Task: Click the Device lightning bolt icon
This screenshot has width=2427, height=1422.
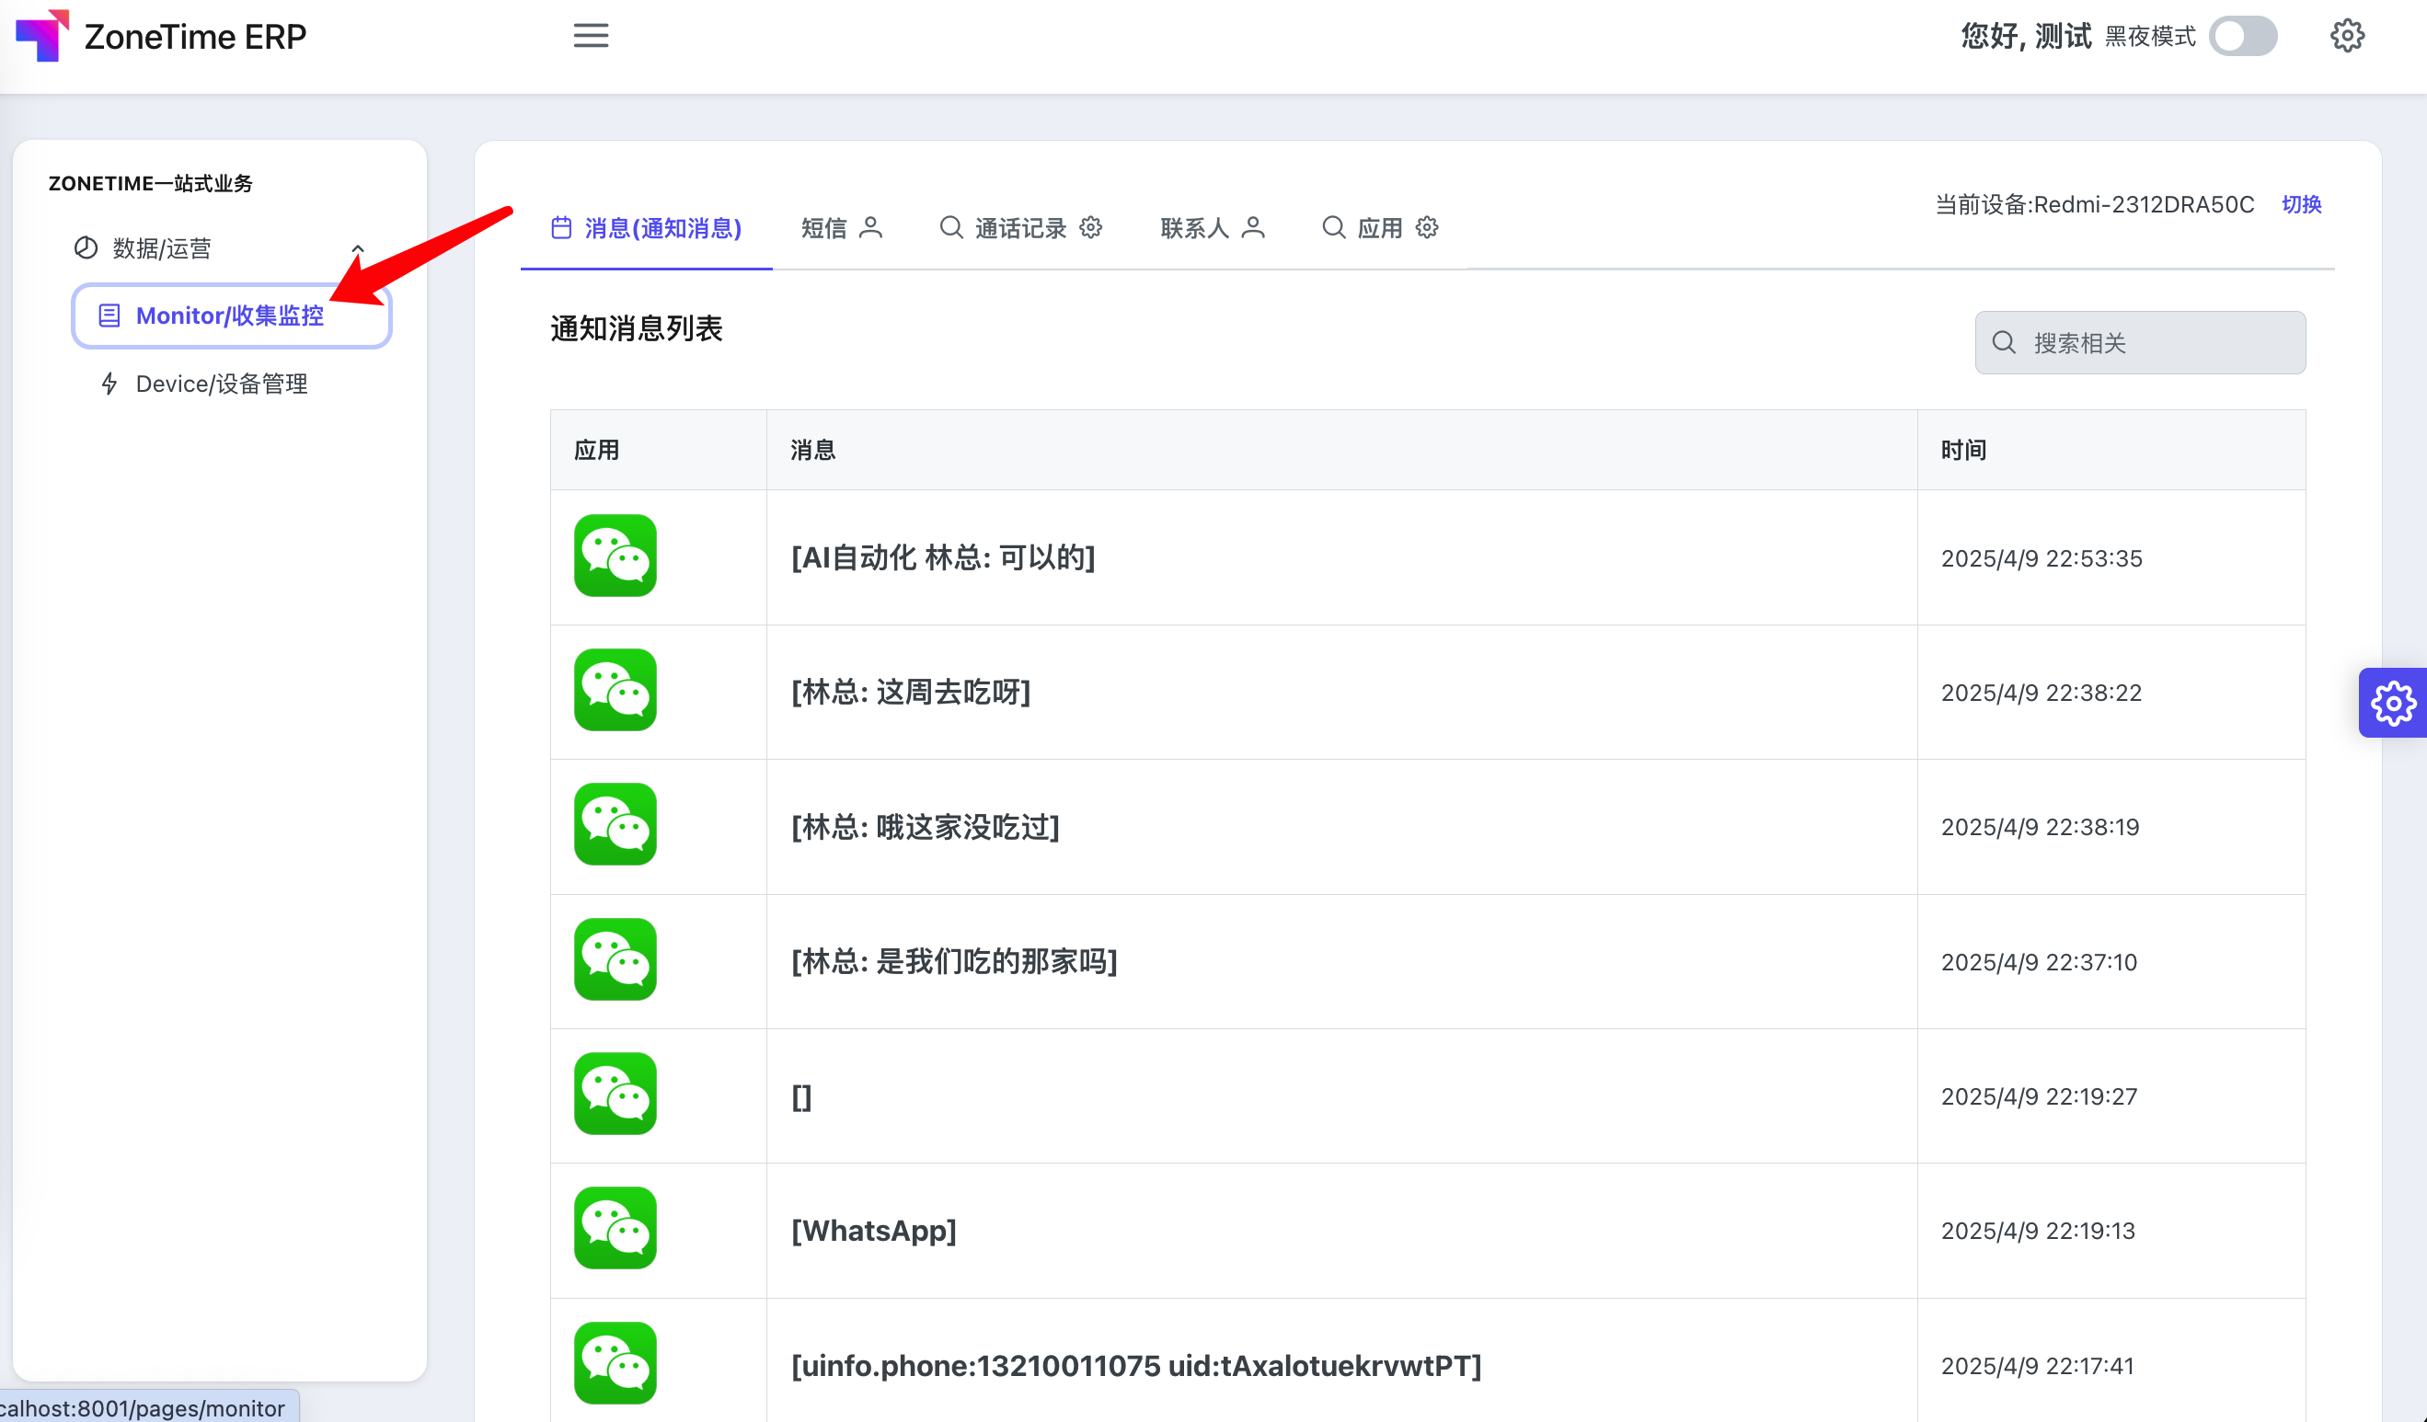Action: coord(109,384)
